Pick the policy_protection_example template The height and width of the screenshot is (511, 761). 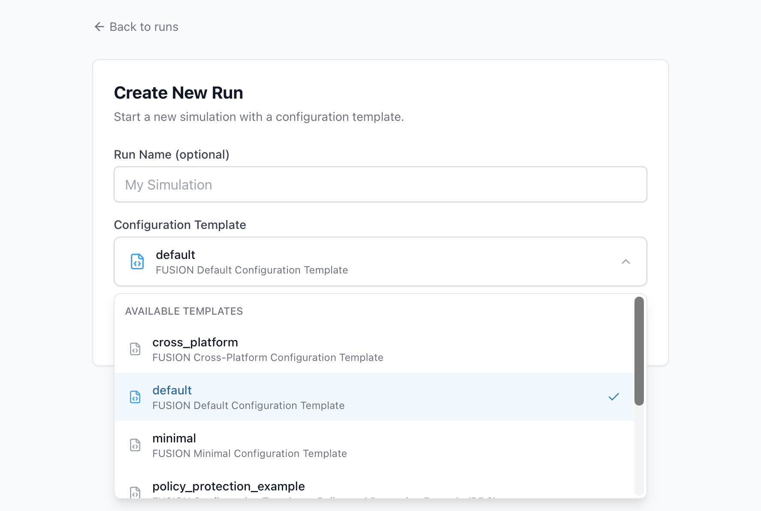point(229,486)
